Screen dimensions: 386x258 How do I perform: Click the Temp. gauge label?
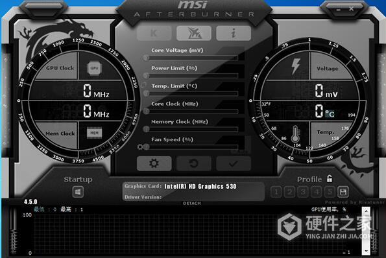tap(326, 132)
